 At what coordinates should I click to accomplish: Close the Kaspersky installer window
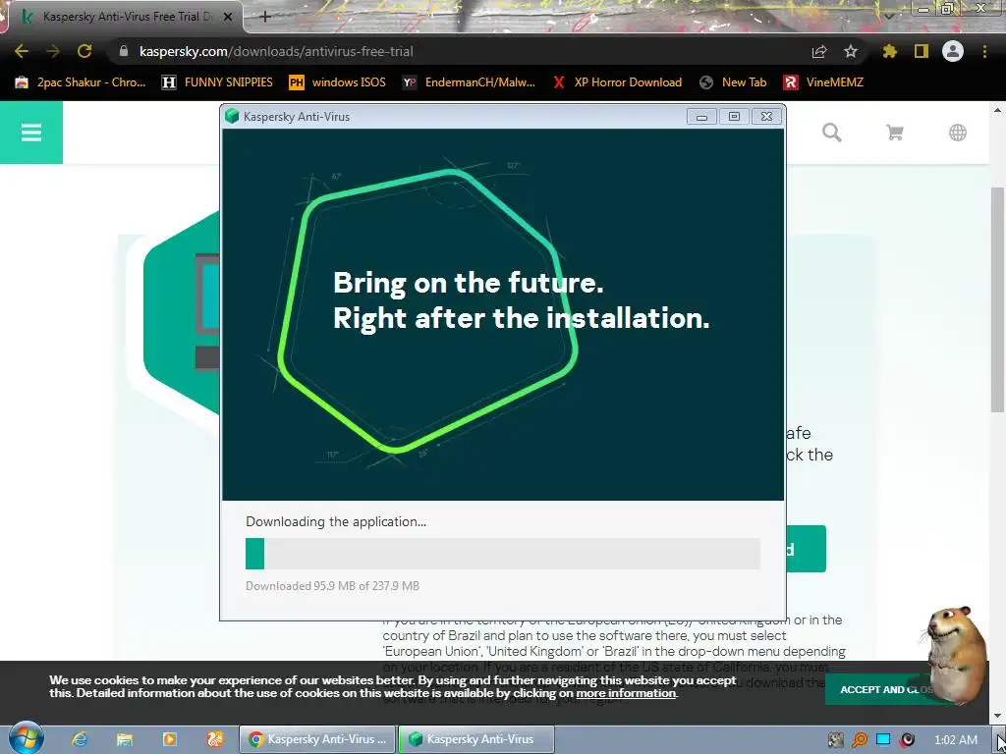click(x=766, y=116)
